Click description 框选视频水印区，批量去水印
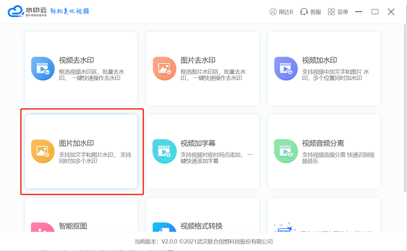The width and height of the screenshot is (407, 251). [92, 75]
